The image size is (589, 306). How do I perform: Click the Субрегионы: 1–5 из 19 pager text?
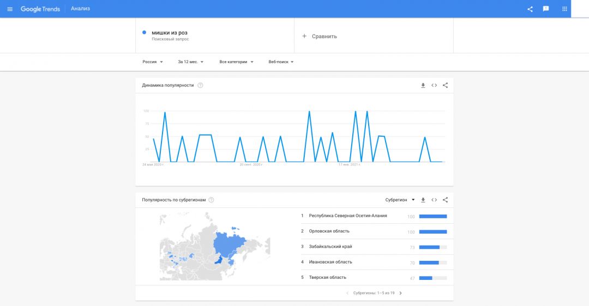pos(374,293)
